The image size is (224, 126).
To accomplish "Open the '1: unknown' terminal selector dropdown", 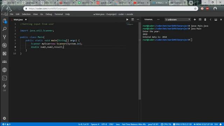I will [177, 20].
